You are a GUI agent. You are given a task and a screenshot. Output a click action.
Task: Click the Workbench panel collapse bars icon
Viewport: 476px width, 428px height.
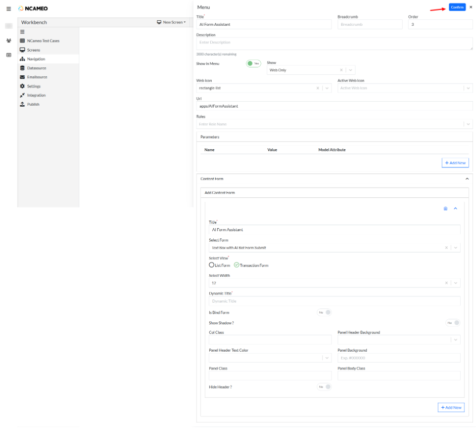point(22,32)
